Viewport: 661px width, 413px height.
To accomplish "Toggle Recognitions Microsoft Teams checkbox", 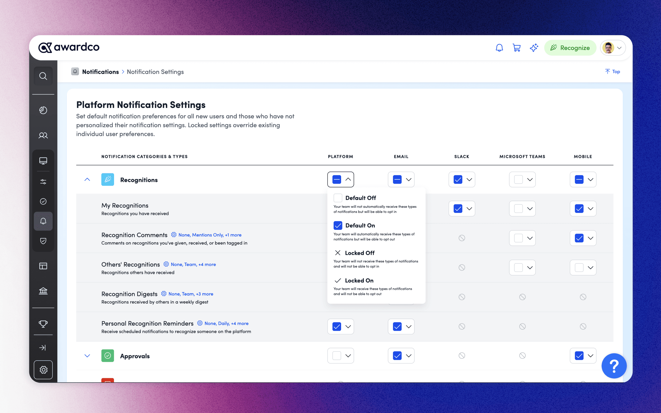I will point(518,179).
